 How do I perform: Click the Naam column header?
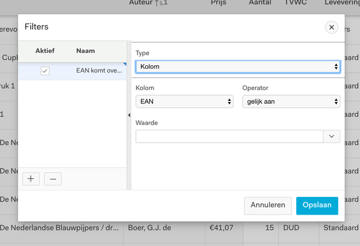coord(85,51)
